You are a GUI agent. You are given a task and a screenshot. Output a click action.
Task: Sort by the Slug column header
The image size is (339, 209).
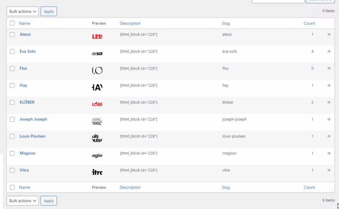[226, 23]
